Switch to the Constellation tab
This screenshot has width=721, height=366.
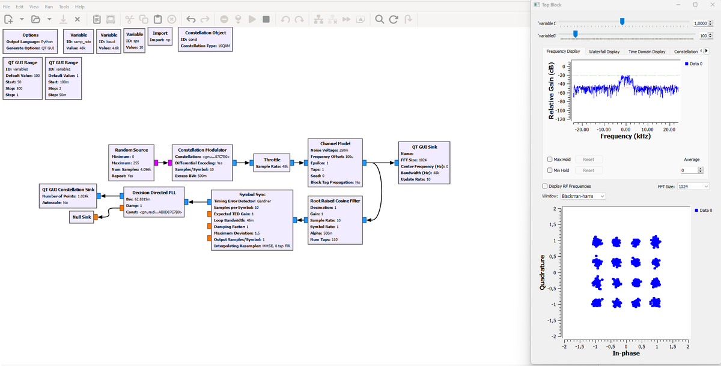[x=686, y=52]
